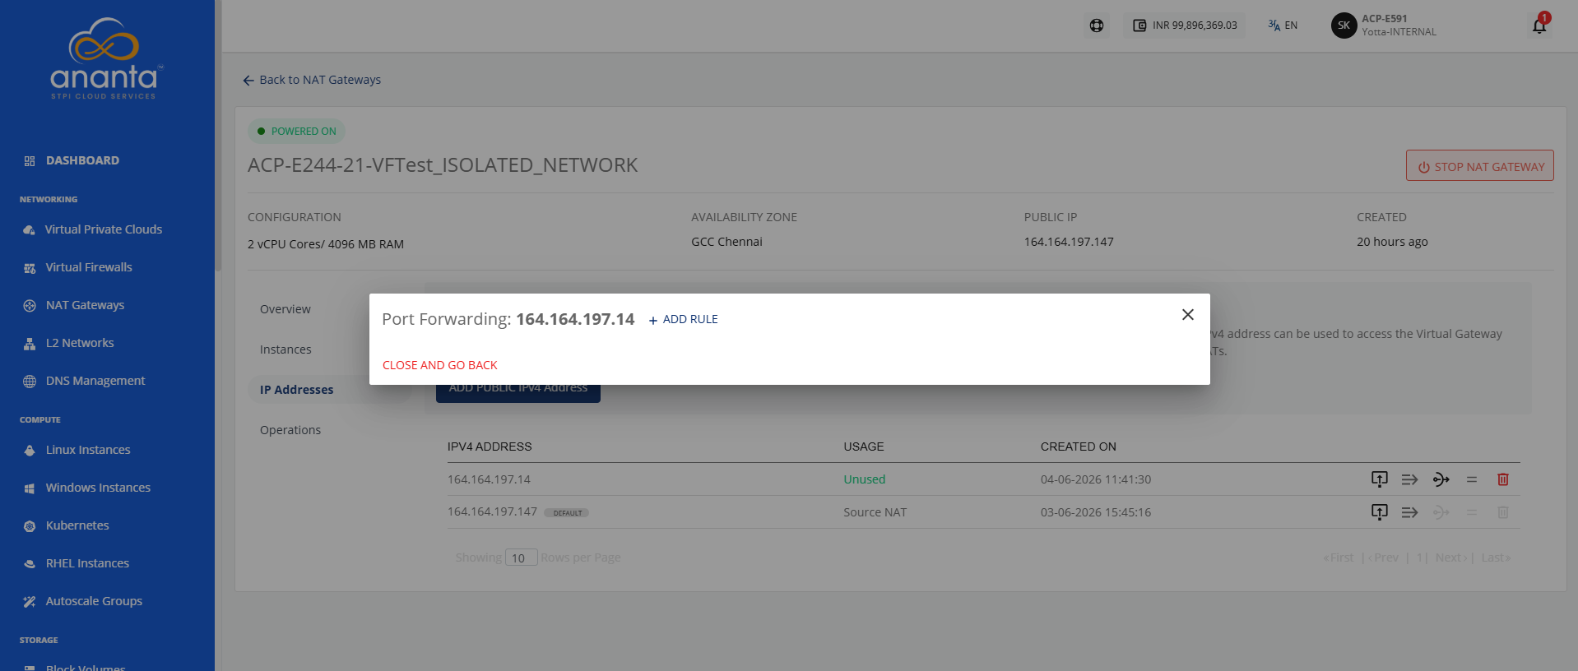Viewport: 1578px width, 671px height.
Task: Click public IP 164.164.197.147 value
Action: 1069,242
